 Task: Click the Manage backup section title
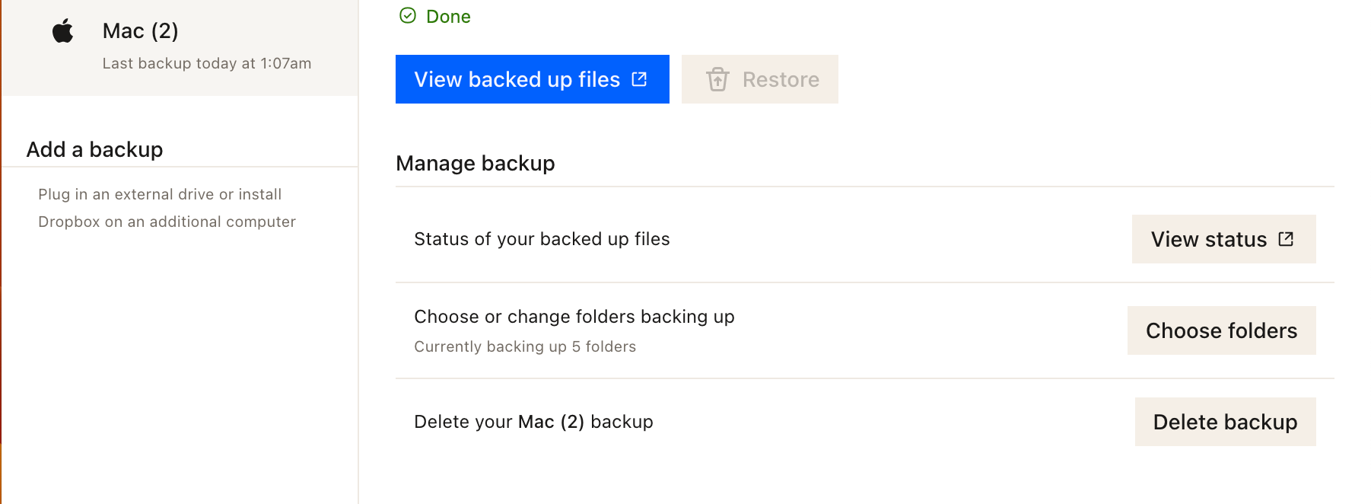[x=475, y=163]
